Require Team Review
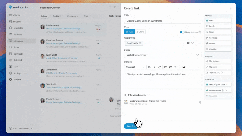This screenshot has height=136, width=242. (x=218, y=73)
